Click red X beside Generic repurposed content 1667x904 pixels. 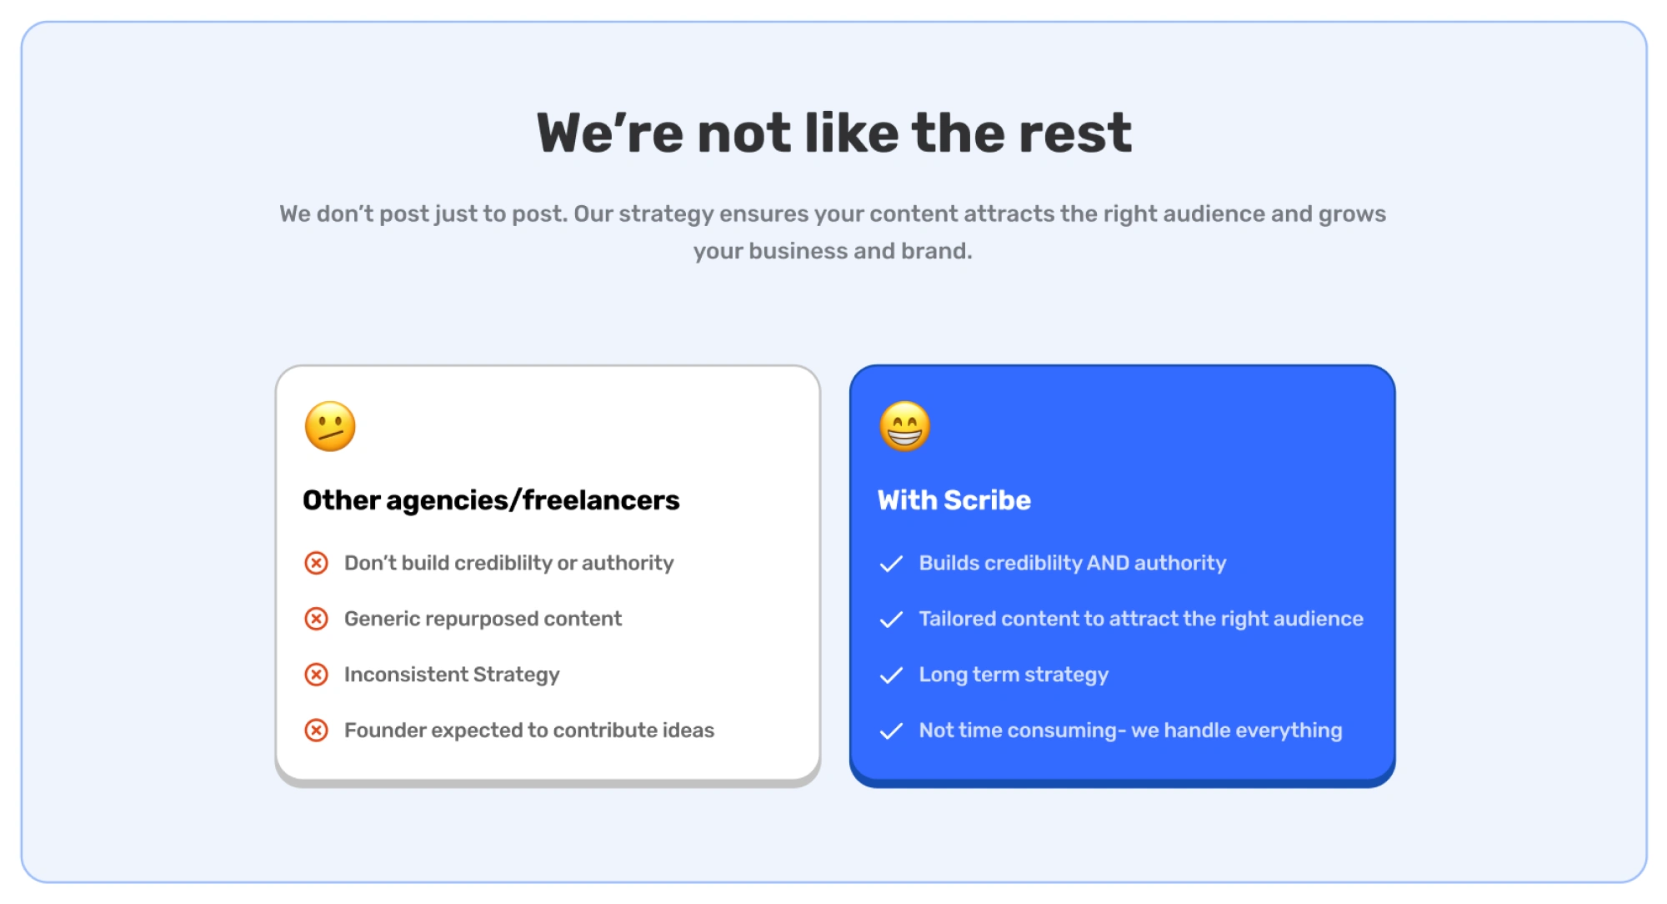[x=316, y=619]
